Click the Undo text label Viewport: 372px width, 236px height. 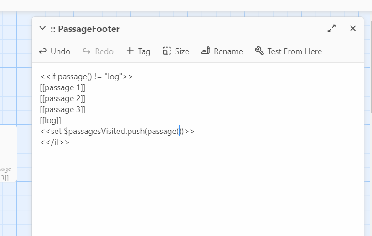coord(61,51)
